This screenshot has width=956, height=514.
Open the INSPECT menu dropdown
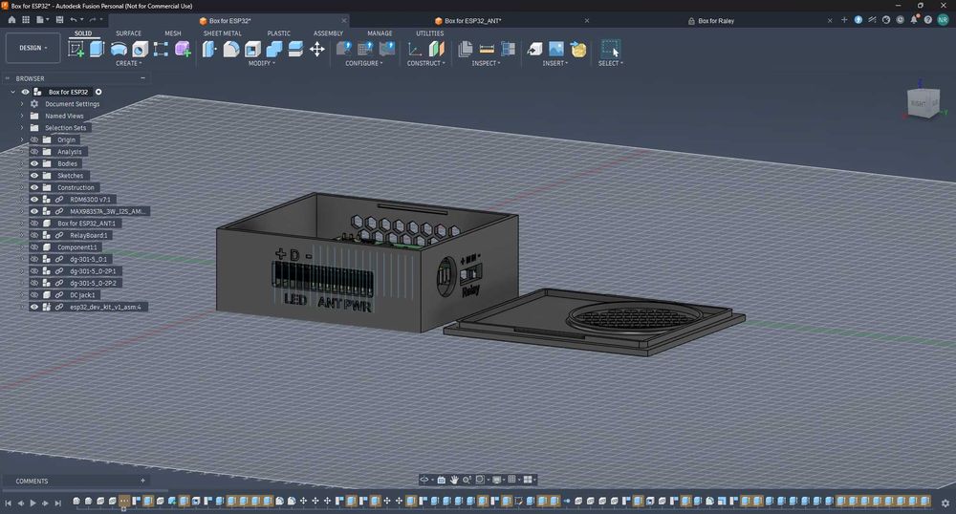[x=486, y=63]
